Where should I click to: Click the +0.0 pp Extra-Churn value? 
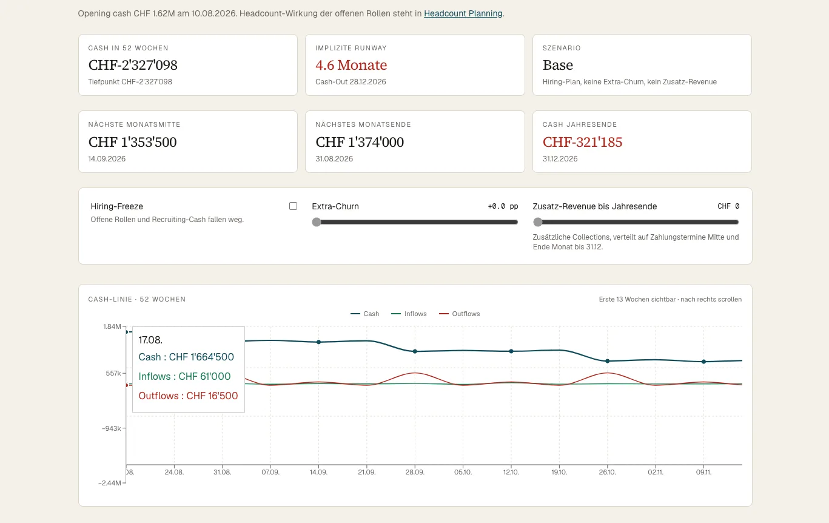(x=503, y=206)
